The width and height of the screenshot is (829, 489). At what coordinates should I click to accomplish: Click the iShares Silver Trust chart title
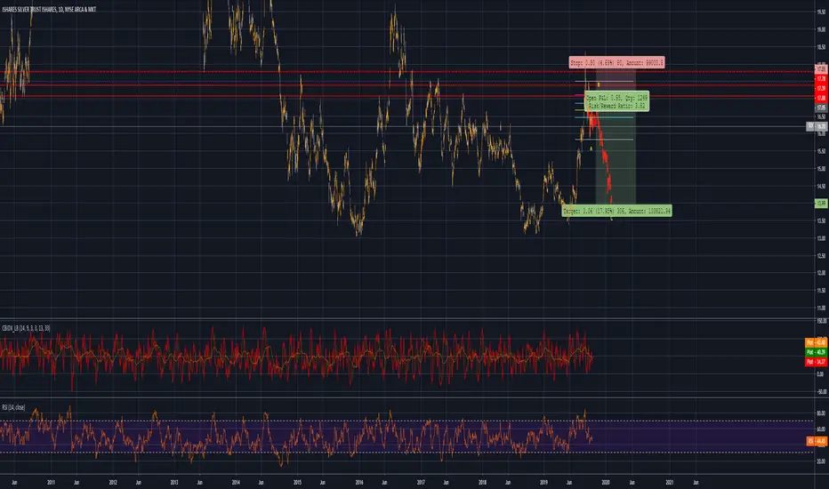(x=49, y=10)
